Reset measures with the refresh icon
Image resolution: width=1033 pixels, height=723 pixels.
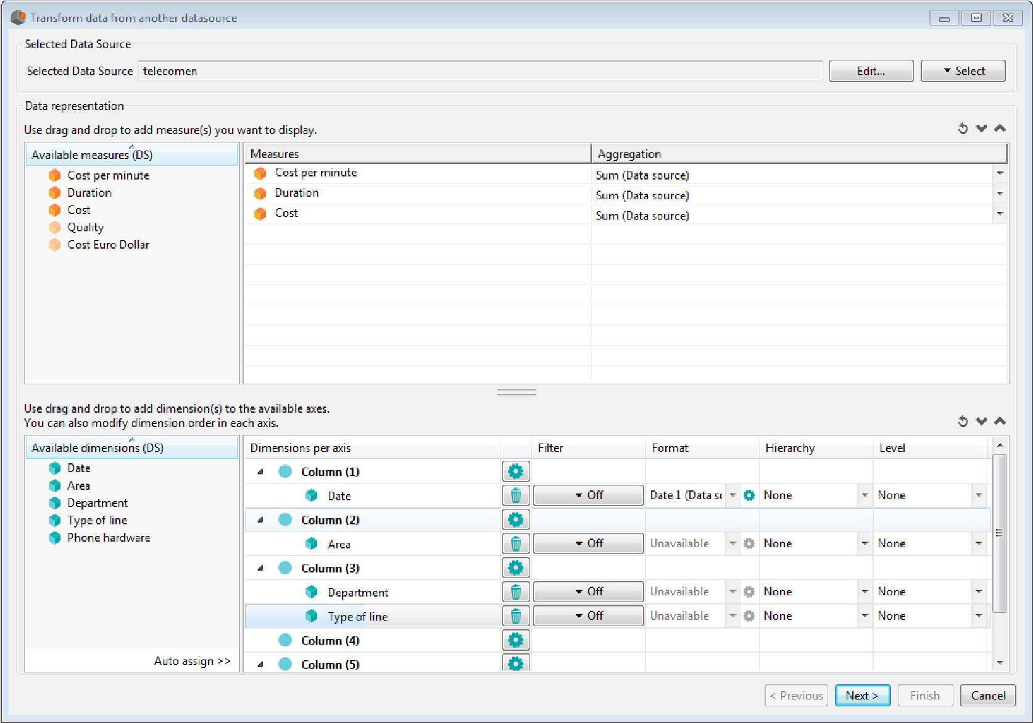(x=963, y=128)
